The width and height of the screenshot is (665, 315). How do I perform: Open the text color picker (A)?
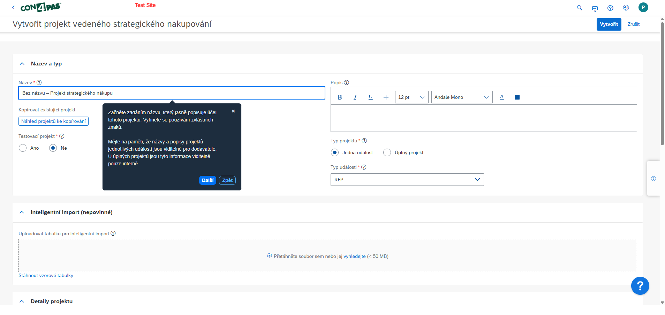(502, 97)
